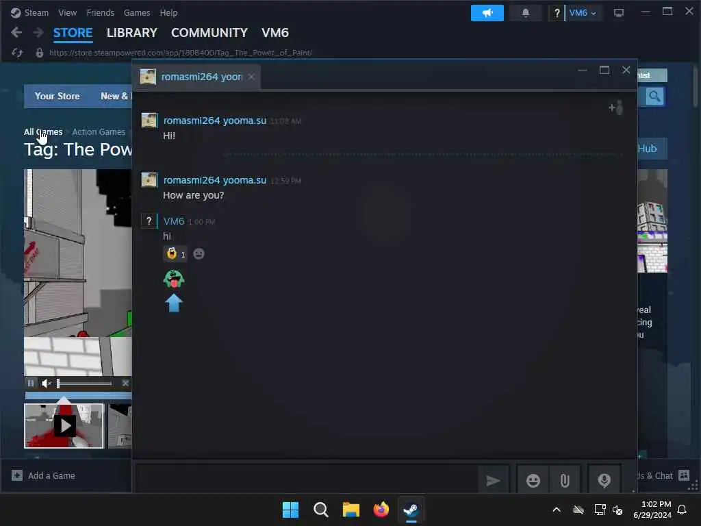Go forward with the forward arrow

click(x=38, y=32)
